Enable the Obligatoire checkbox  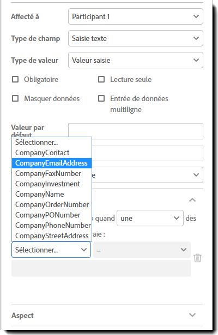pos(15,79)
